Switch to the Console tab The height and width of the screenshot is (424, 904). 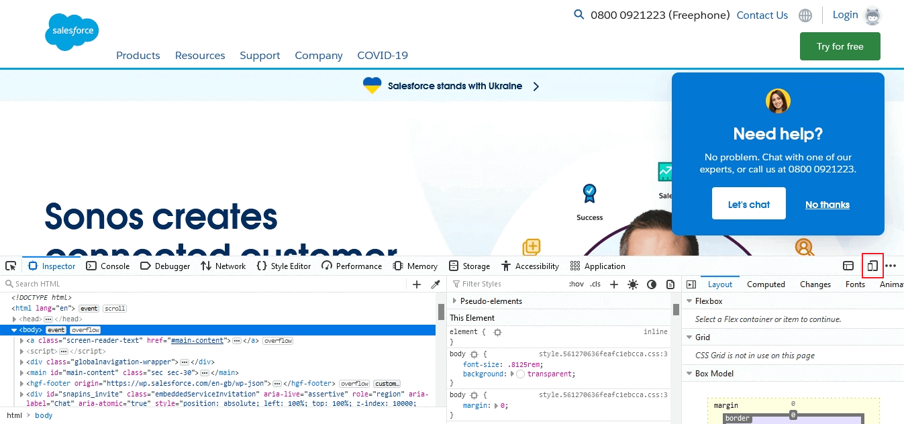(x=108, y=266)
